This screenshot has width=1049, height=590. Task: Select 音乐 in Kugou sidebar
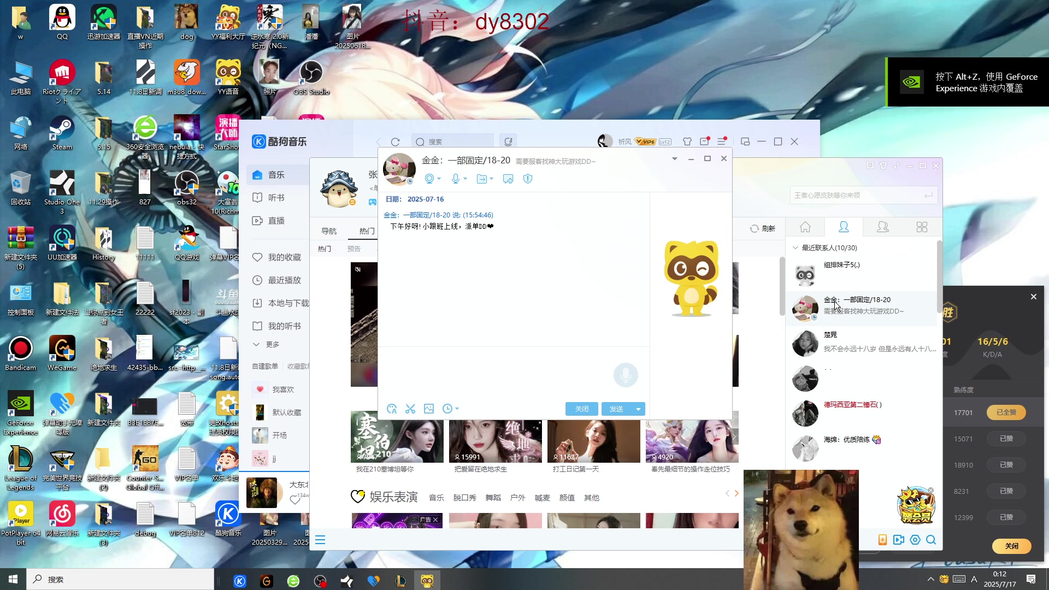[278, 175]
